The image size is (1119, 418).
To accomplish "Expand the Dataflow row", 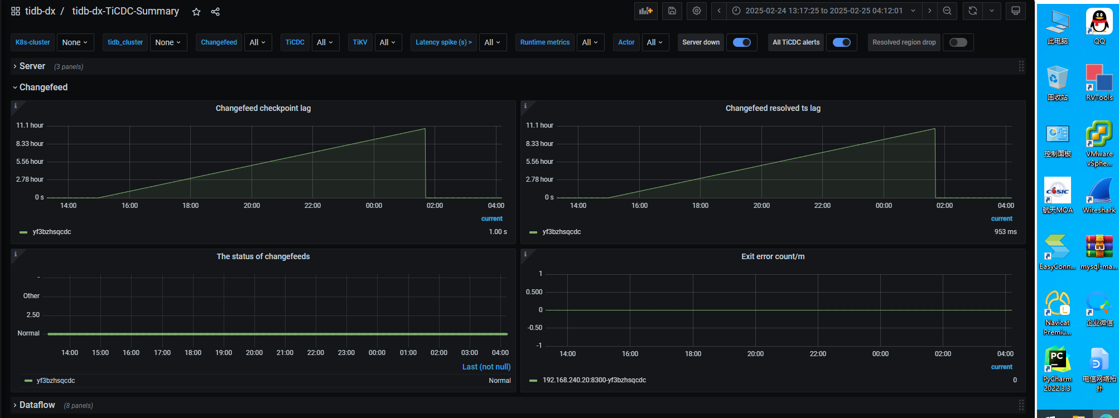I will click(x=37, y=405).
